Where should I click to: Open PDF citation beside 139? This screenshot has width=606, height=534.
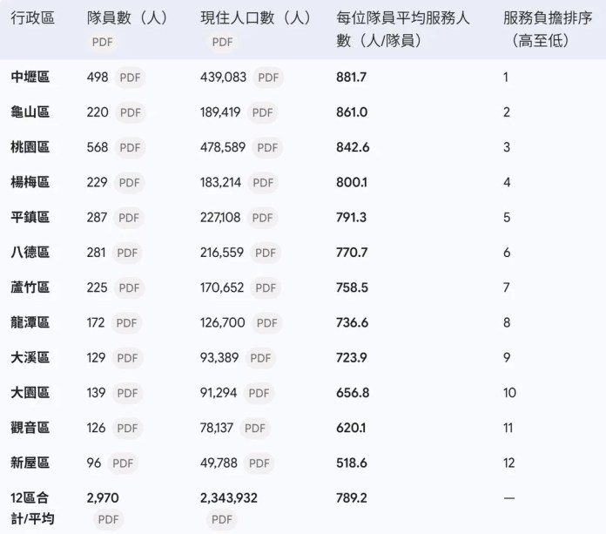(127, 393)
